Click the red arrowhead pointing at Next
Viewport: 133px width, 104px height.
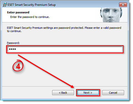[x=72, y=87]
